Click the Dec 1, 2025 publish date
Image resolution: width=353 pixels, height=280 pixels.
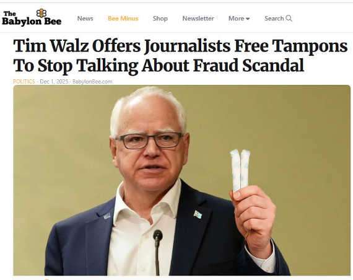coord(54,82)
